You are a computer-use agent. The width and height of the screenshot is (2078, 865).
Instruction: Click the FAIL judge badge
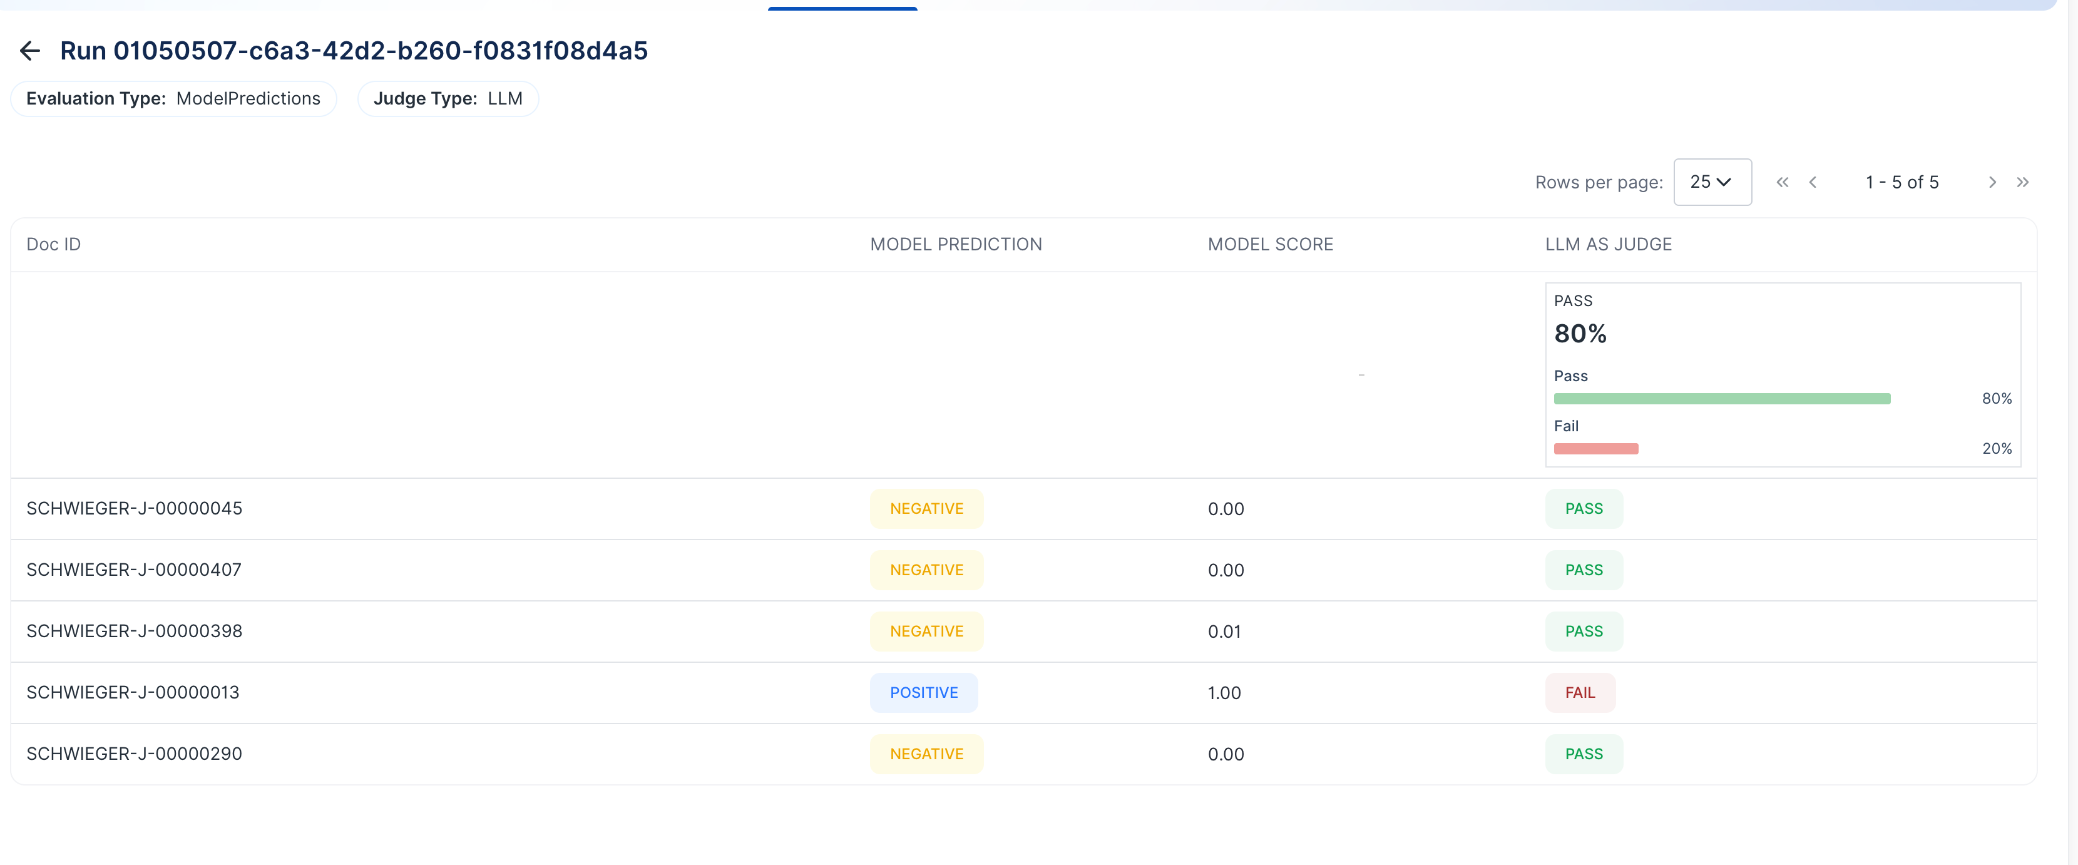tap(1580, 693)
